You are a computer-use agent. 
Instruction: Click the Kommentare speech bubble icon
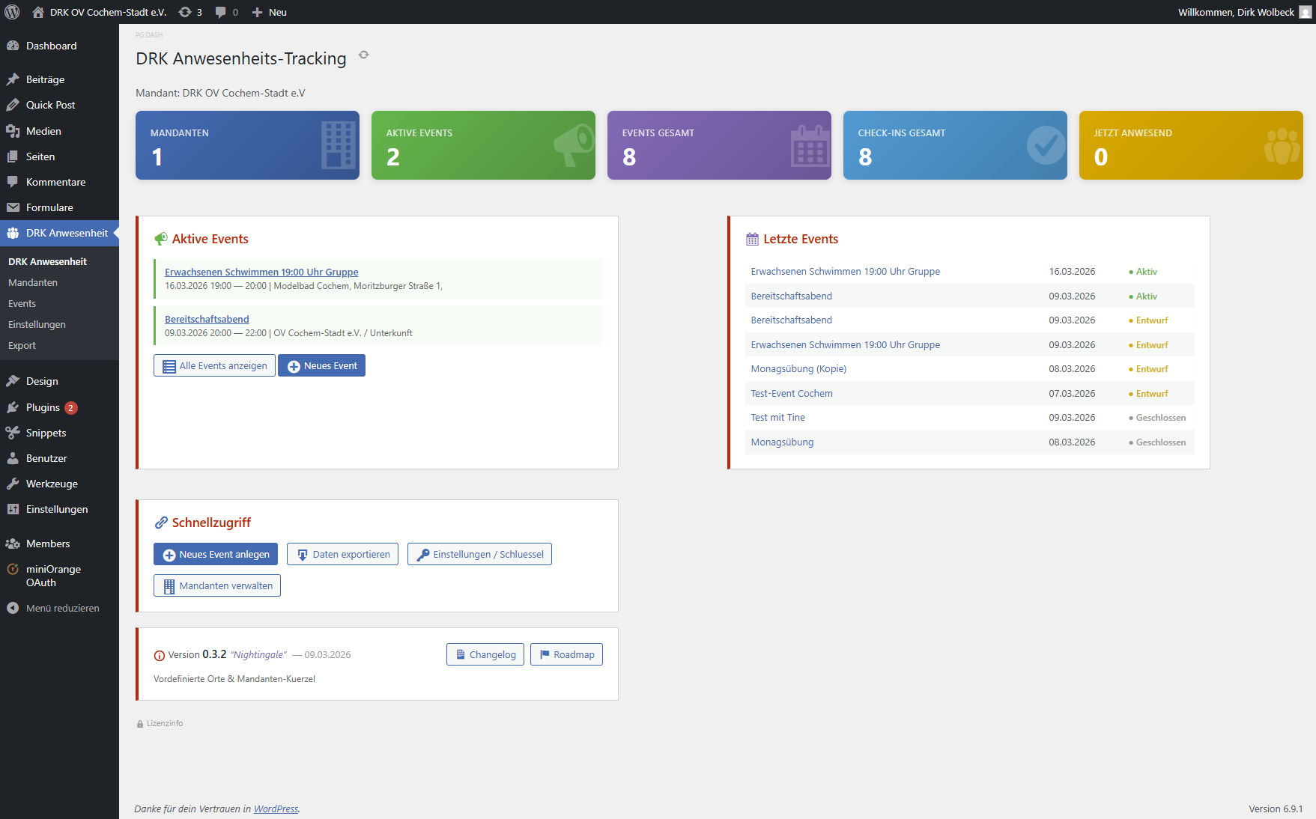coord(13,182)
